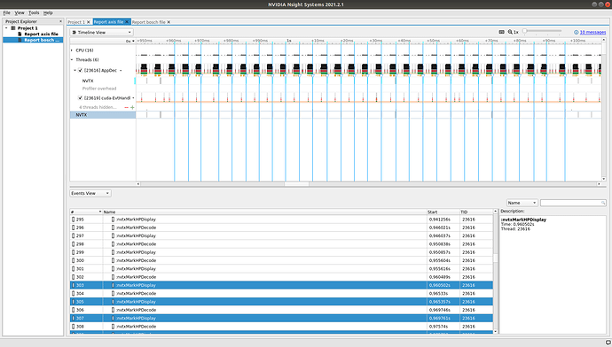
Task: Click the timeline horizontal scrollbar thumb
Action: (x=296, y=184)
